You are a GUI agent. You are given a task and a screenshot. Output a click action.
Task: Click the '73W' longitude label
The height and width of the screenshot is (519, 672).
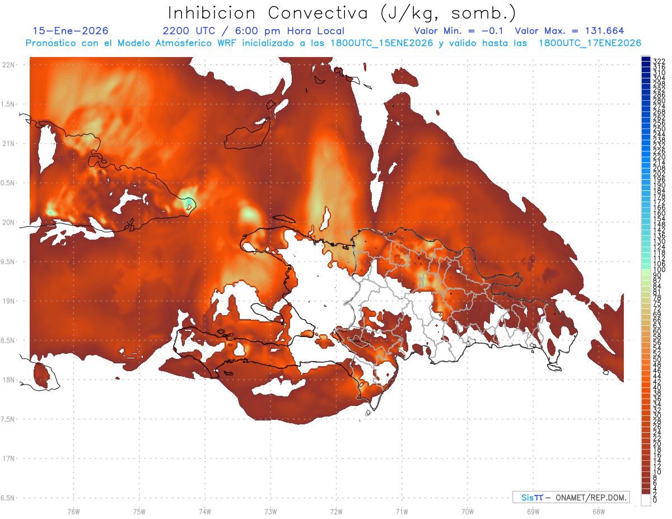tap(270, 512)
